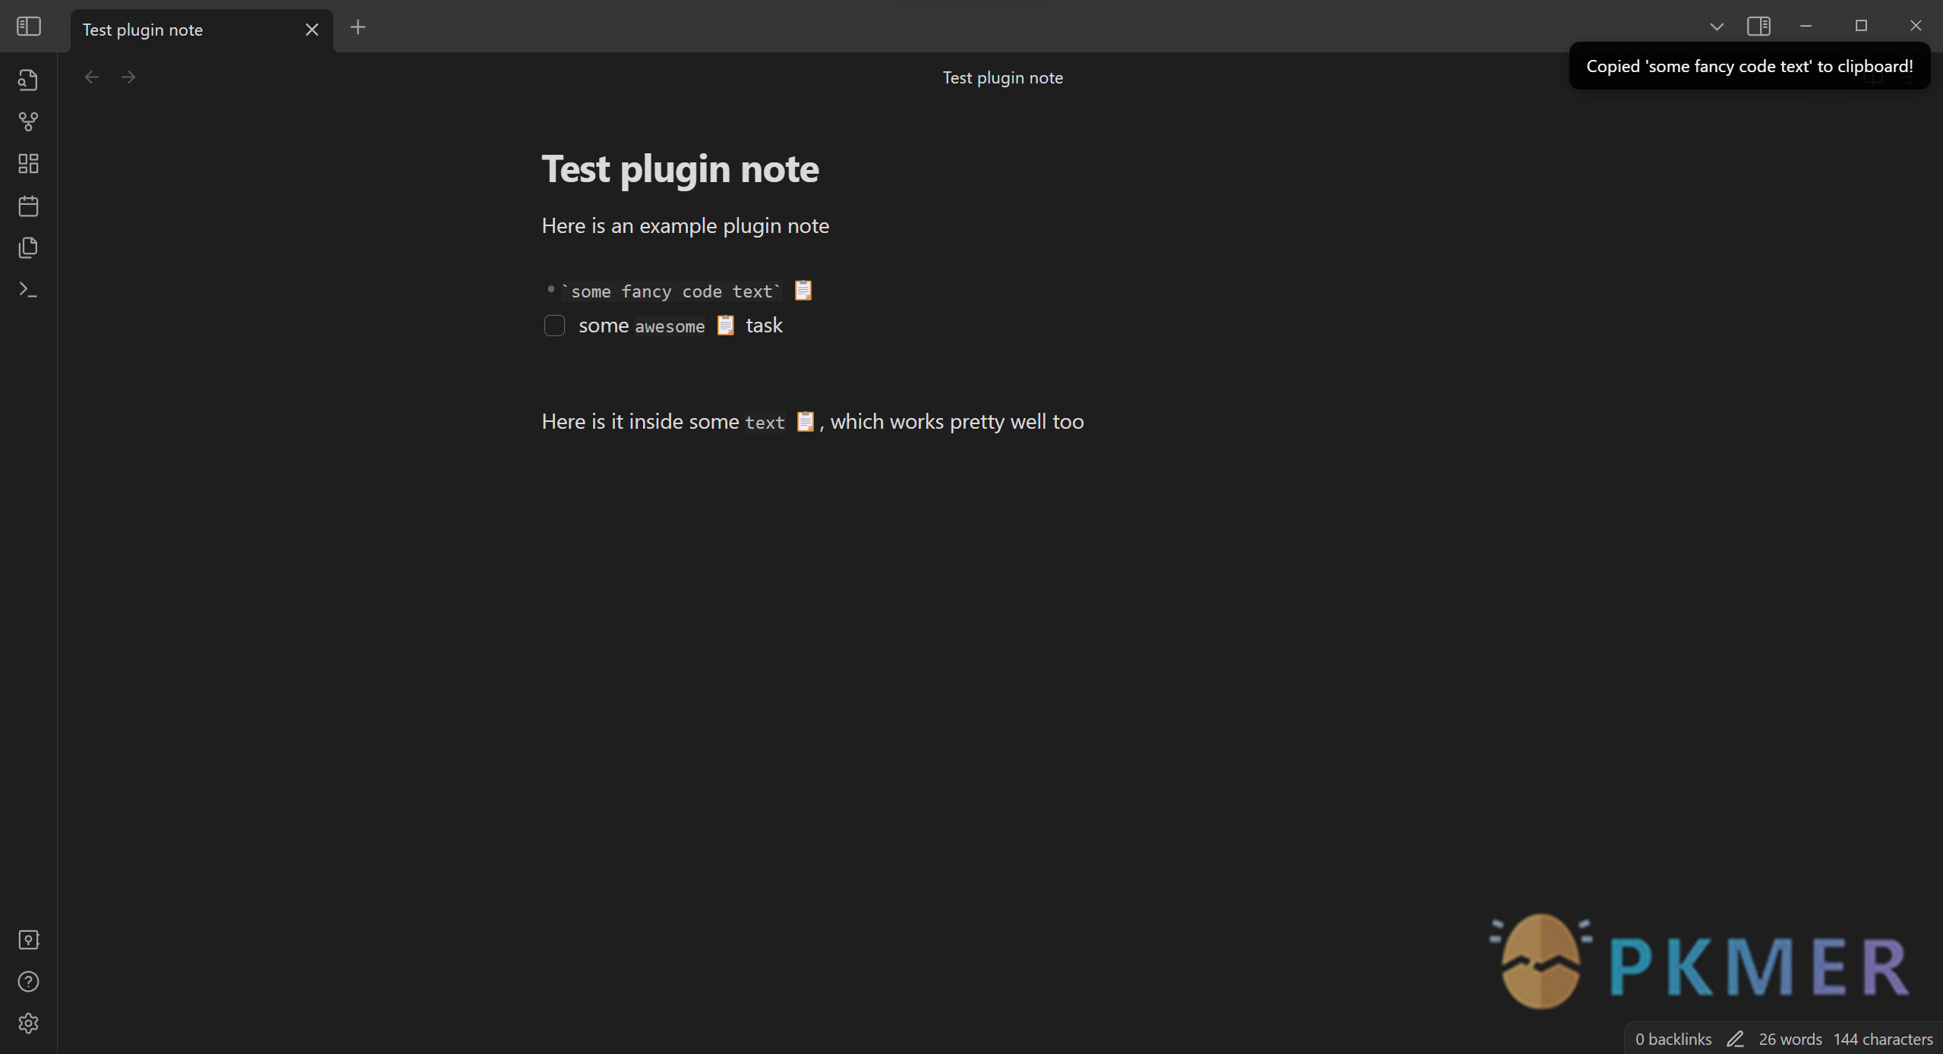The width and height of the screenshot is (1943, 1054).
Task: Click the Help icon in the sidebar
Action: pos(29,981)
